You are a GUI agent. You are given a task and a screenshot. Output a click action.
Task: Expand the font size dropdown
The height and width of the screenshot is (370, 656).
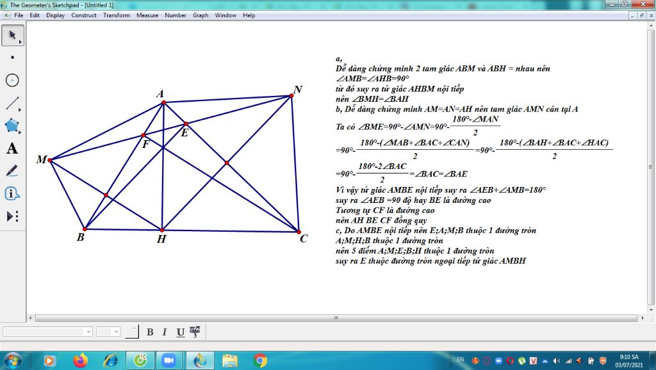pyautogui.click(x=117, y=332)
